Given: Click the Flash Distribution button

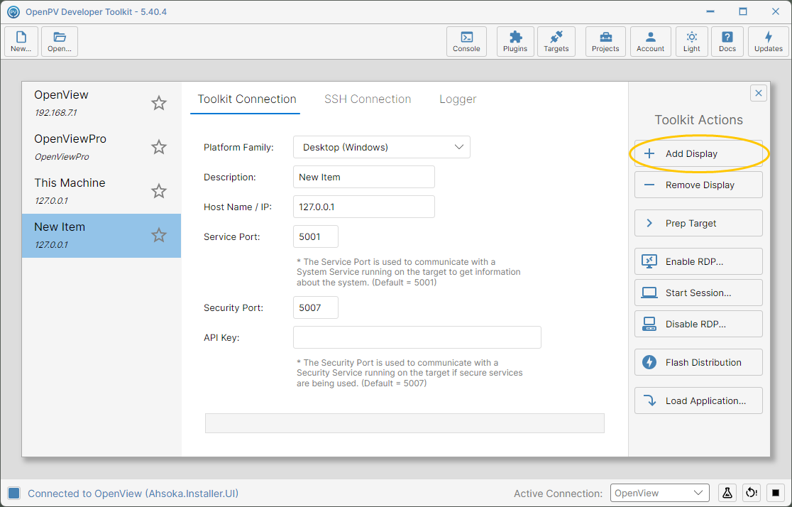Looking at the screenshot, I should pyautogui.click(x=698, y=362).
